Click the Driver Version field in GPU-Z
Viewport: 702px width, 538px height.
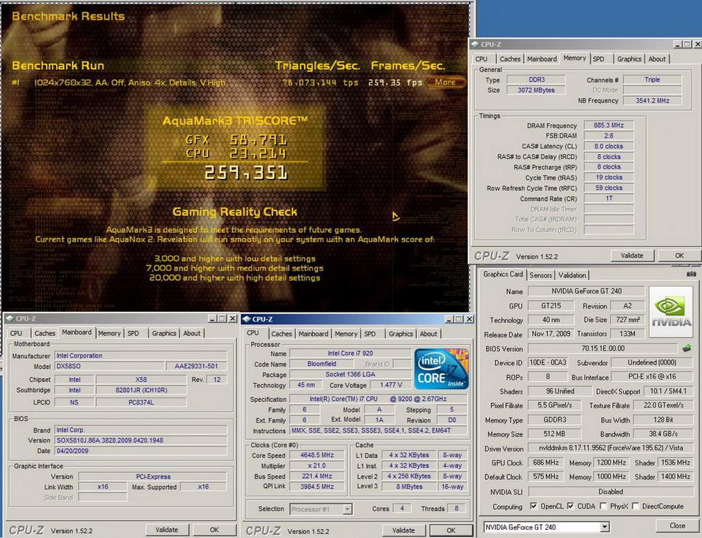(x=611, y=448)
